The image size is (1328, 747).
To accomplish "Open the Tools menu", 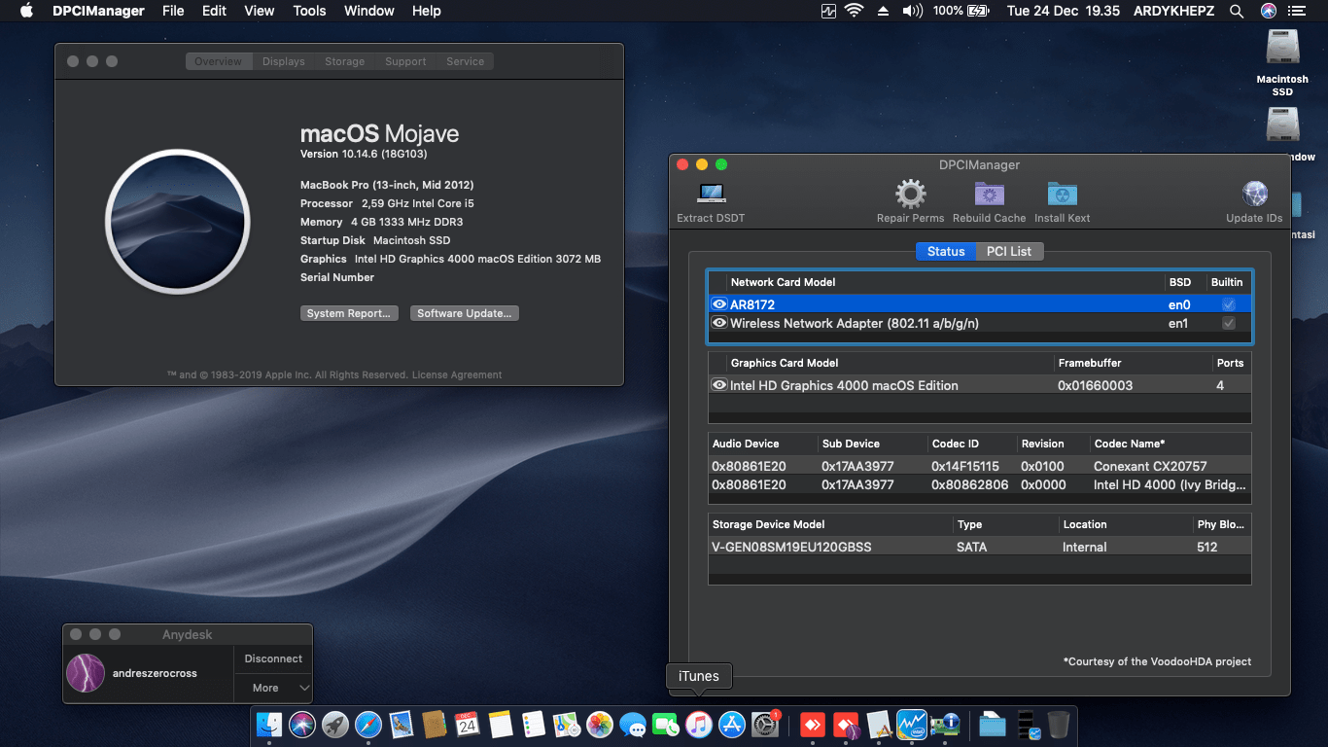I will click(x=309, y=11).
